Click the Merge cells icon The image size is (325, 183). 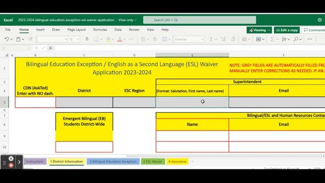165,39
